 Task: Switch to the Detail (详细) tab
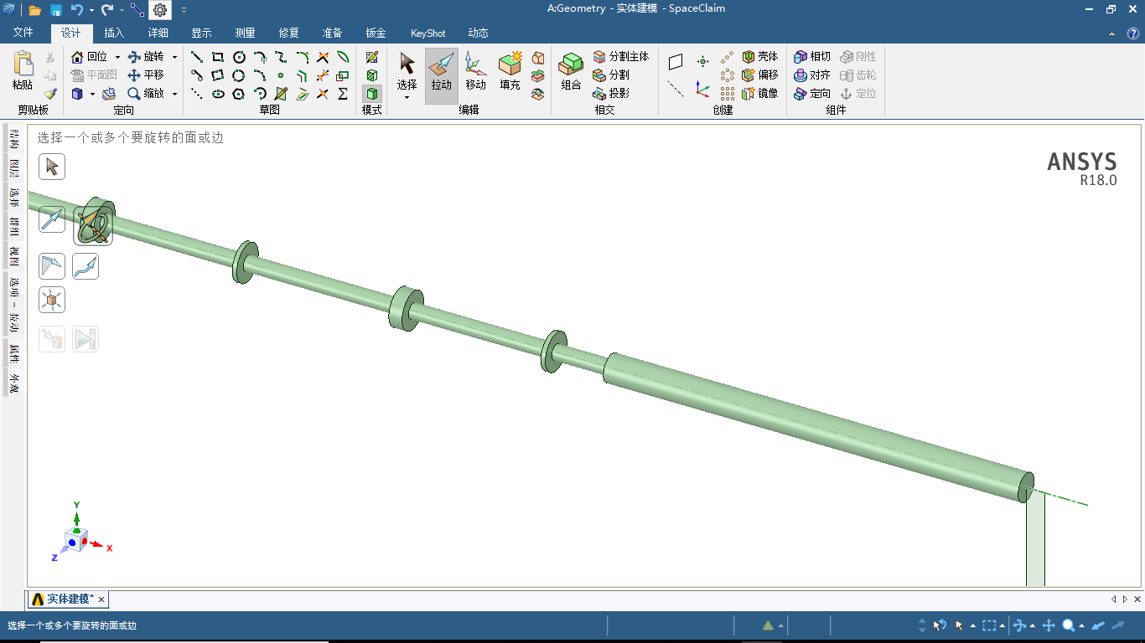point(158,33)
